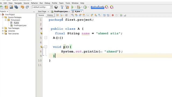
Task: Open the Team menu
Action: pyautogui.click(x=61, y=3)
